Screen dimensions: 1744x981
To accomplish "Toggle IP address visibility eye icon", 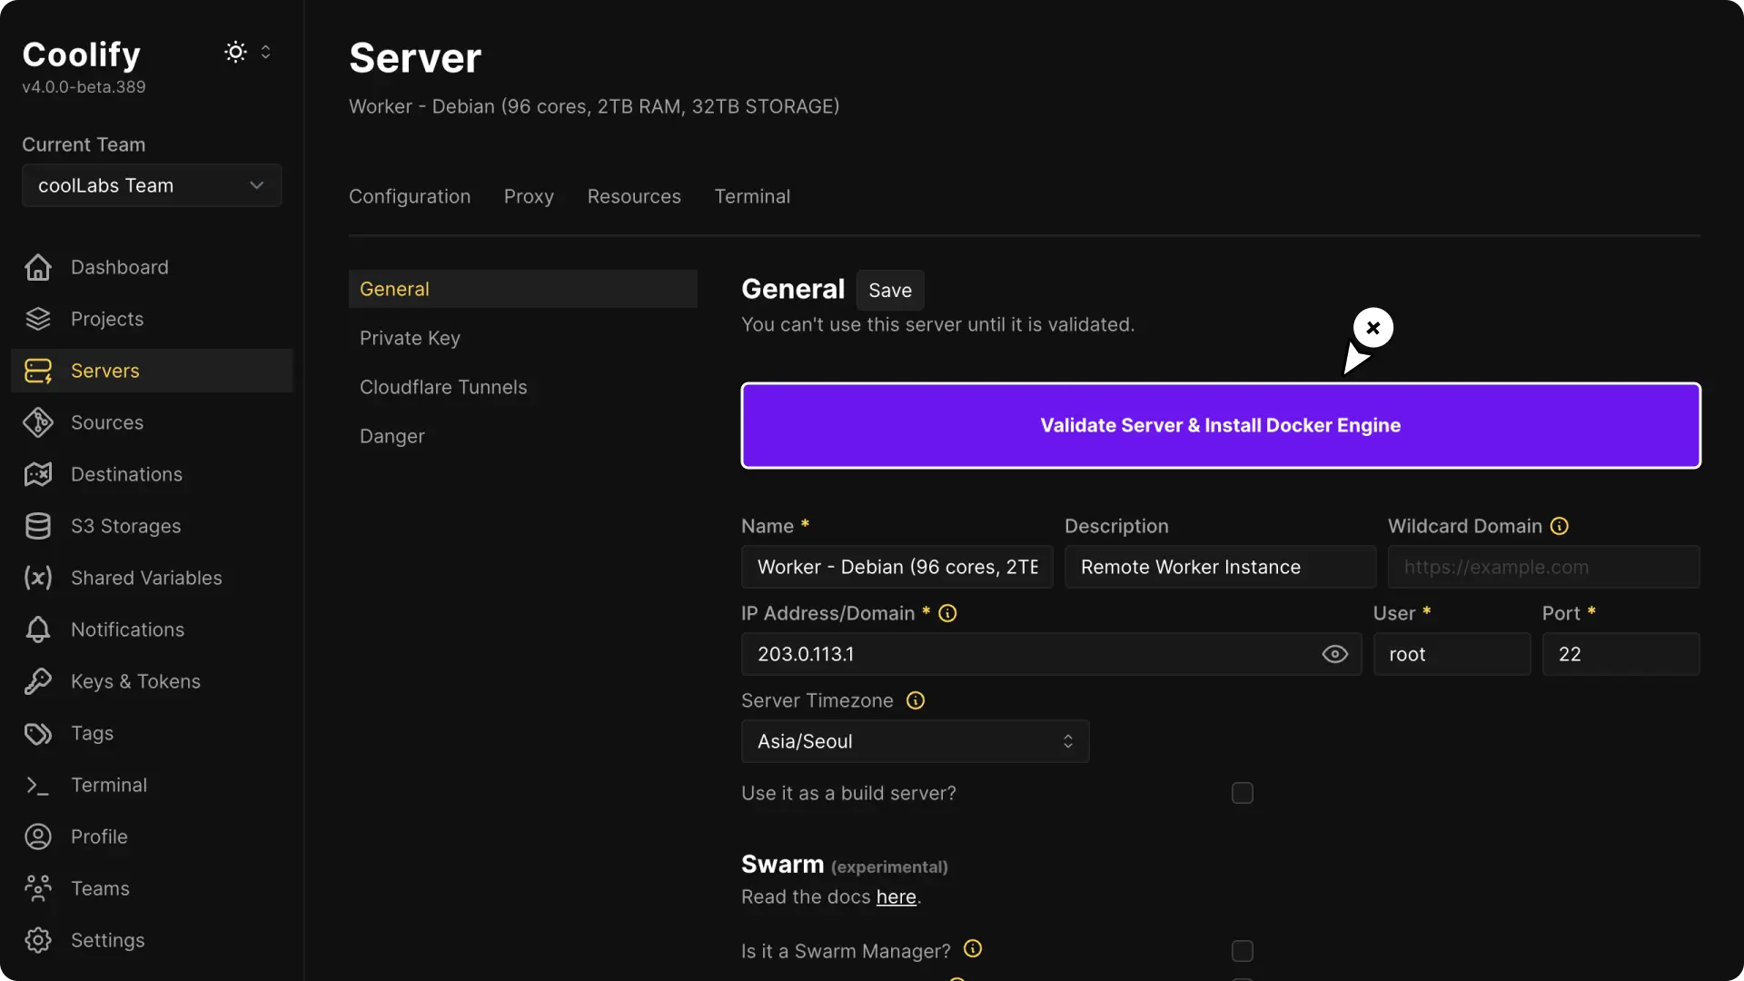I will tap(1334, 654).
